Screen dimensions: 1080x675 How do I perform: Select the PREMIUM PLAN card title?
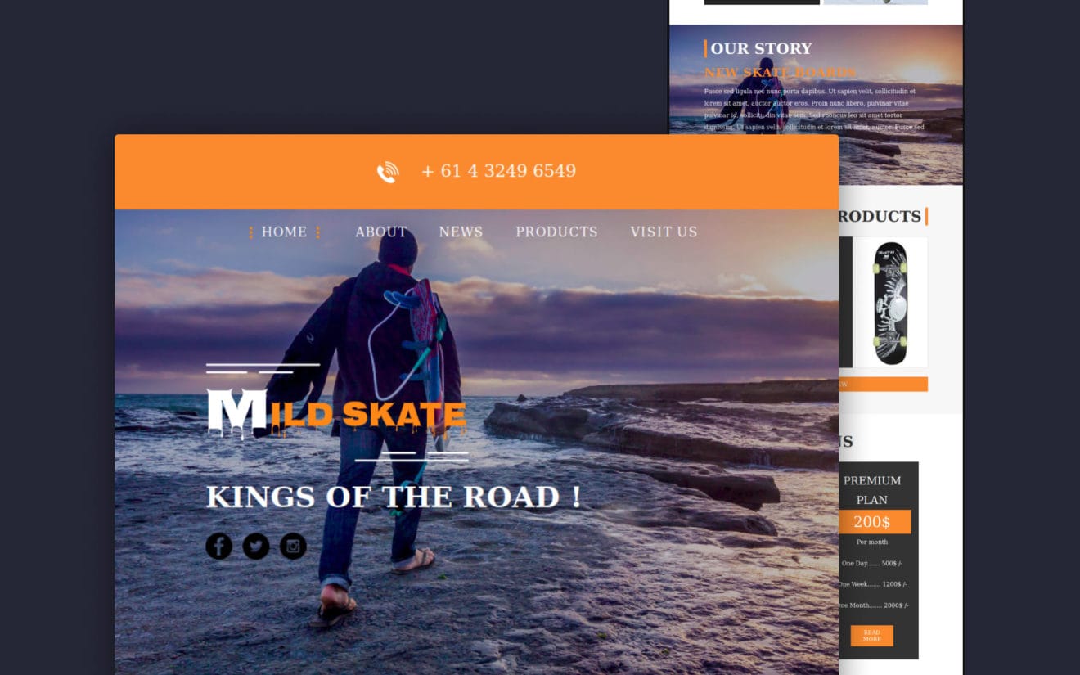tap(872, 490)
